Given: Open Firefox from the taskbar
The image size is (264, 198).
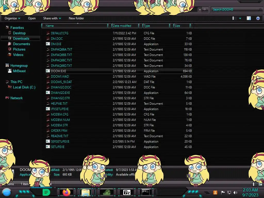Looking at the screenshot, I should coord(66,192).
